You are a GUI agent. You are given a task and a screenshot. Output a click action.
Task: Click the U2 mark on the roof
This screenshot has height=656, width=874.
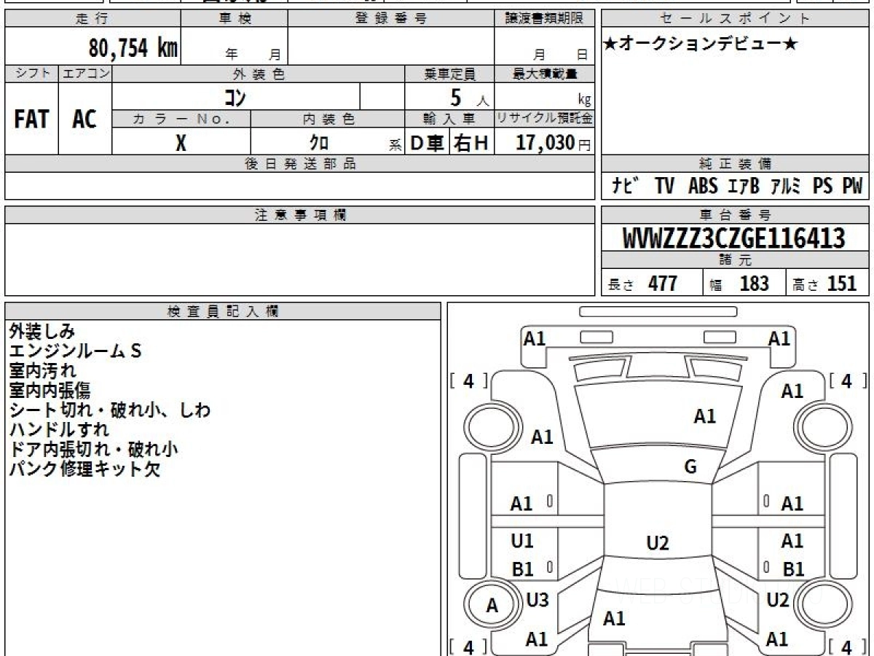coord(658,543)
